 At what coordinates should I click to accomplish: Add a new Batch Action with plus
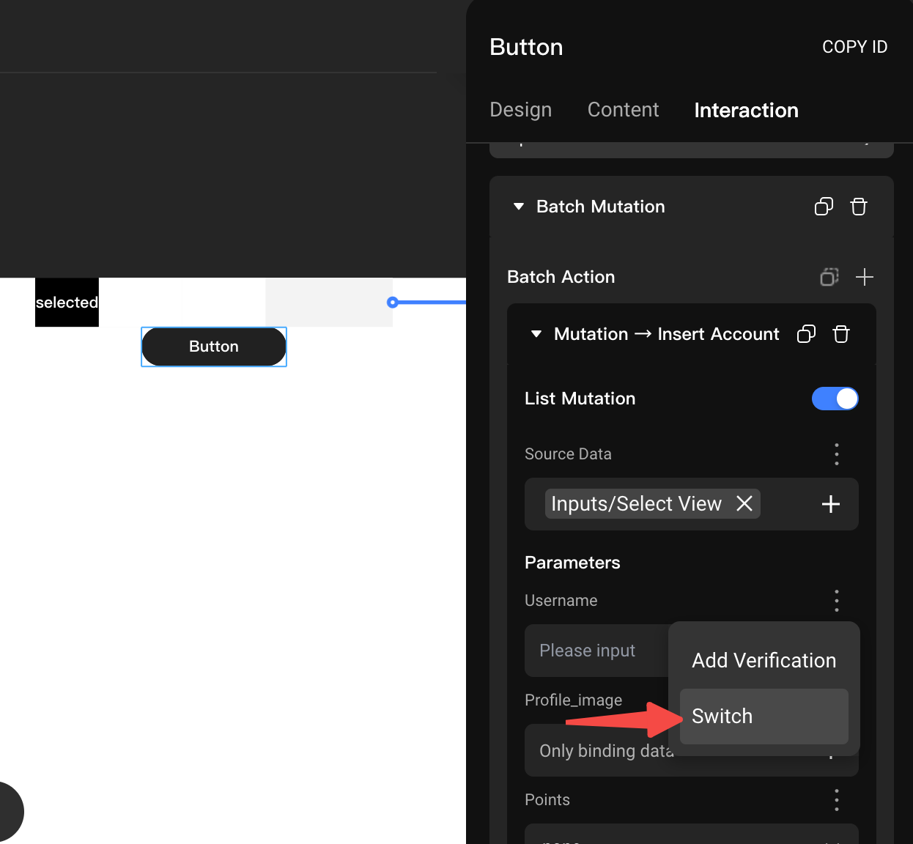[x=865, y=277]
